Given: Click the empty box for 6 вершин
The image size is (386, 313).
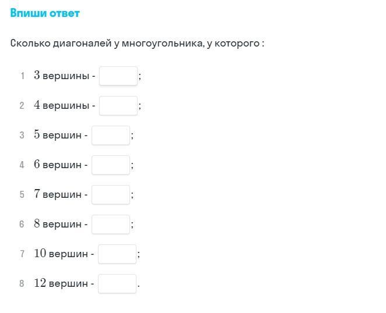Looking at the screenshot, I should (111, 165).
